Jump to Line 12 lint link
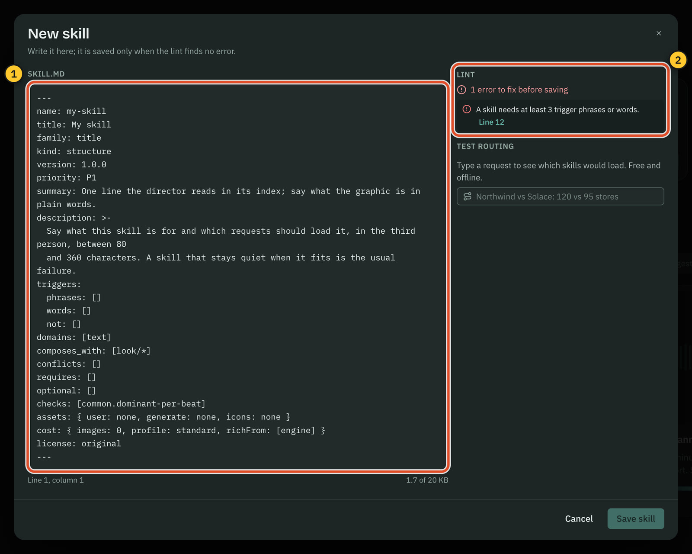This screenshot has width=692, height=554. pyautogui.click(x=491, y=122)
